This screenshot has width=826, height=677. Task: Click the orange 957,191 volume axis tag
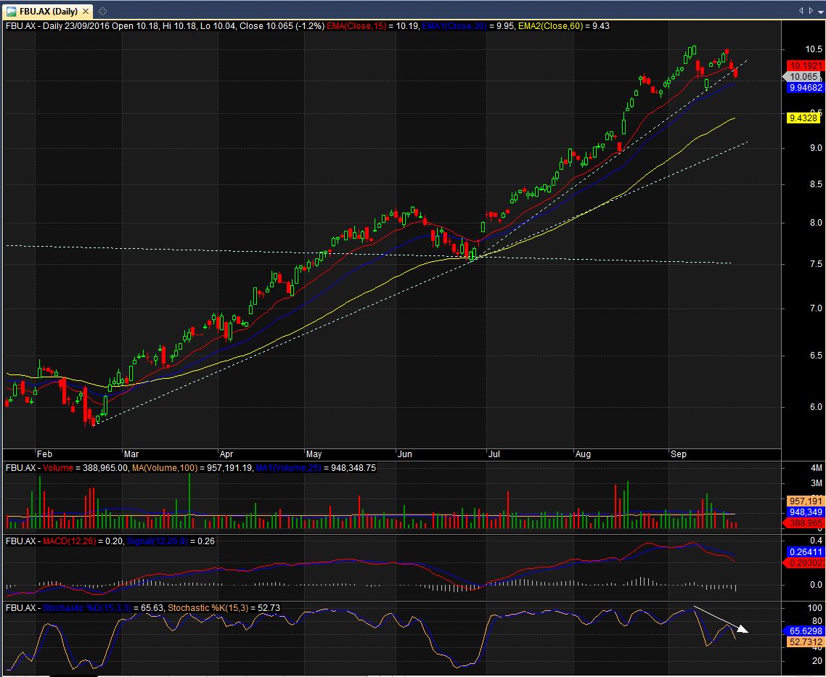point(804,501)
